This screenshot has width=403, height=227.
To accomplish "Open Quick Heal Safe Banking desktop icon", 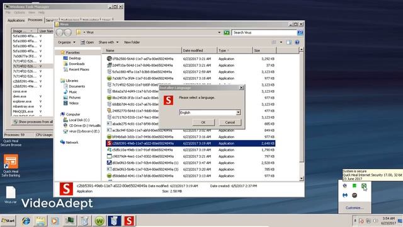I will pyautogui.click(x=11, y=165).
